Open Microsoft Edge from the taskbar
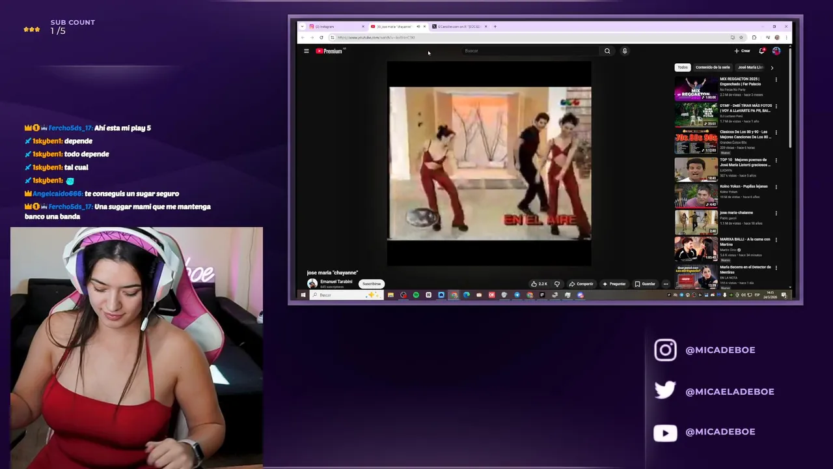 click(x=467, y=295)
